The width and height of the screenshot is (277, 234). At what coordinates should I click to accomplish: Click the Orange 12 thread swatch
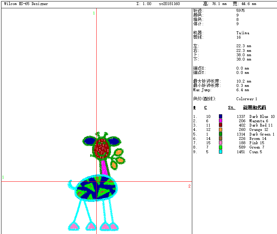coord(220,129)
